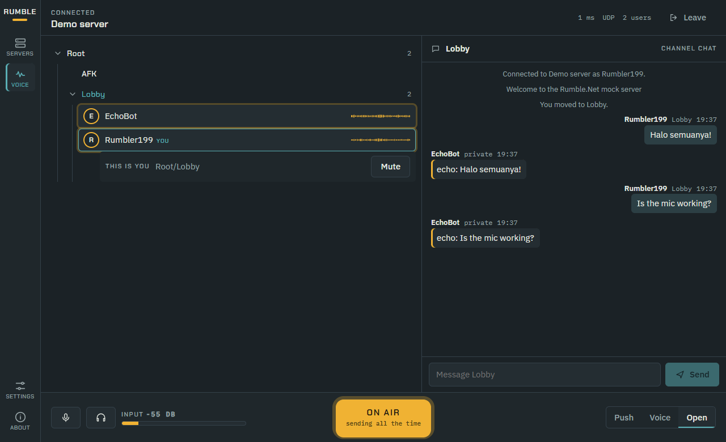The image size is (726, 442).
Task: Click the Root/Lobby path text
Action: (178, 167)
